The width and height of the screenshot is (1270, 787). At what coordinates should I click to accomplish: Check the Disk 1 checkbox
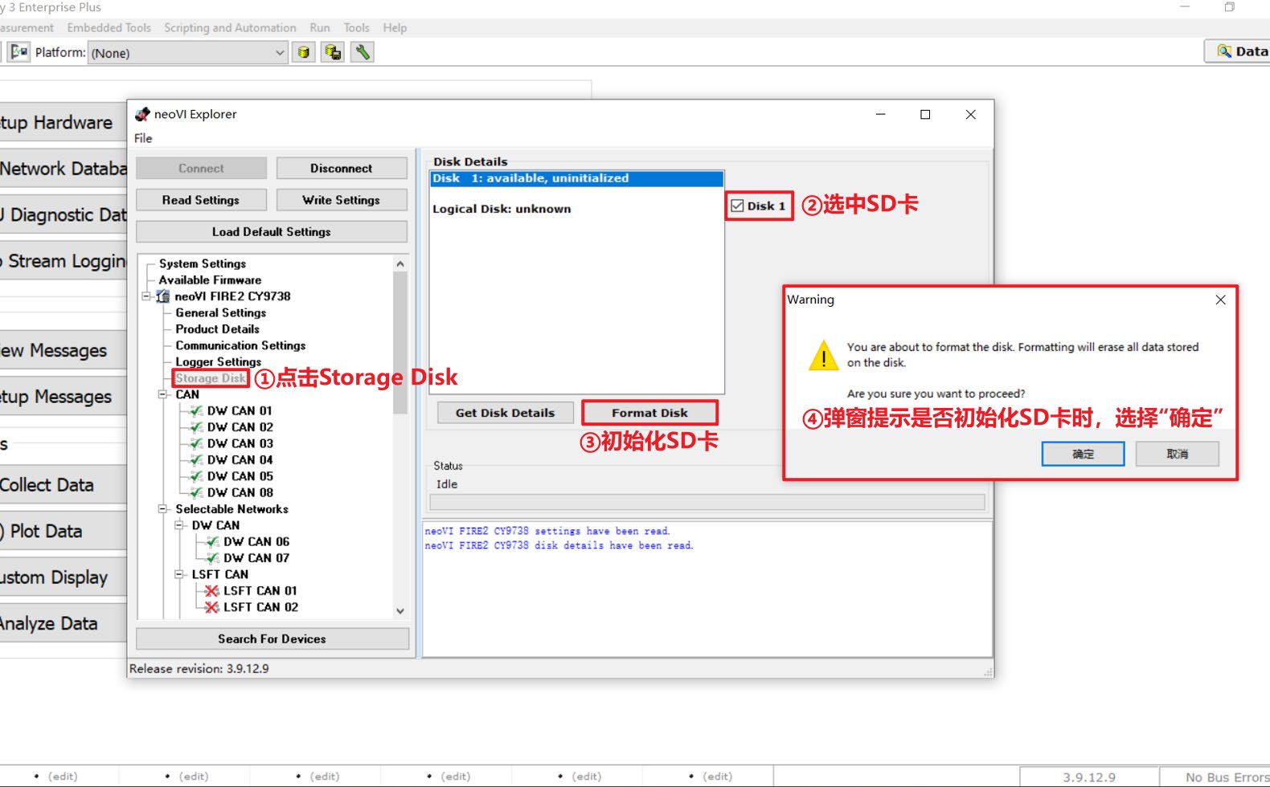click(737, 206)
